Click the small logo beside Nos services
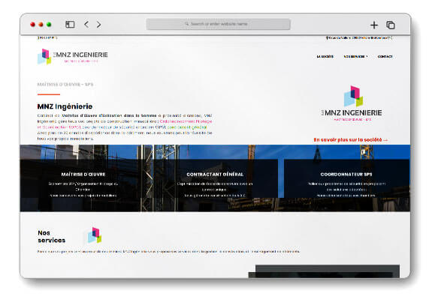The image size is (432, 299). pyautogui.click(x=95, y=235)
